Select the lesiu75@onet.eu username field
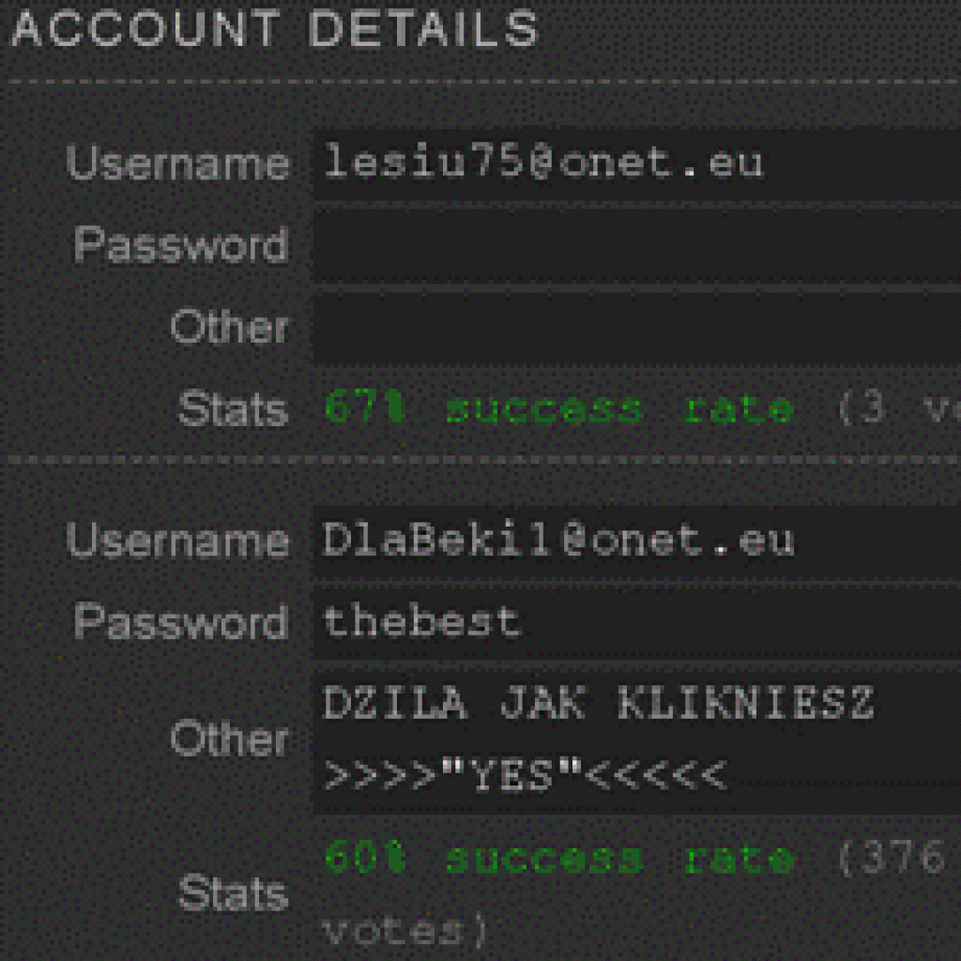 click(637, 163)
